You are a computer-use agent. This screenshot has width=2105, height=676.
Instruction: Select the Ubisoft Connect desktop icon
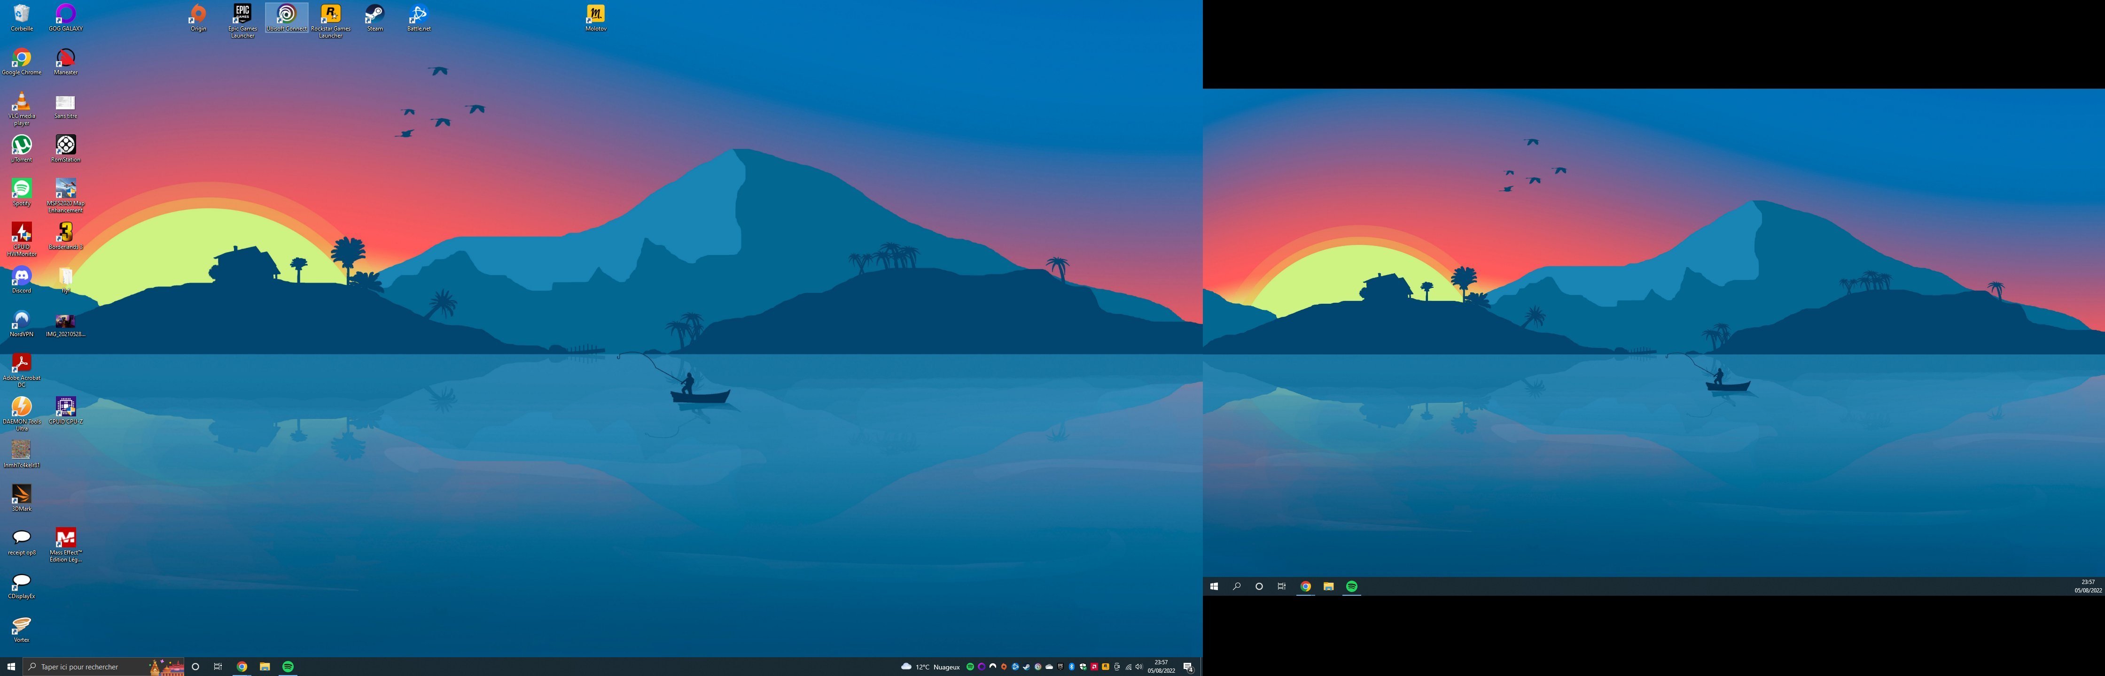[286, 15]
